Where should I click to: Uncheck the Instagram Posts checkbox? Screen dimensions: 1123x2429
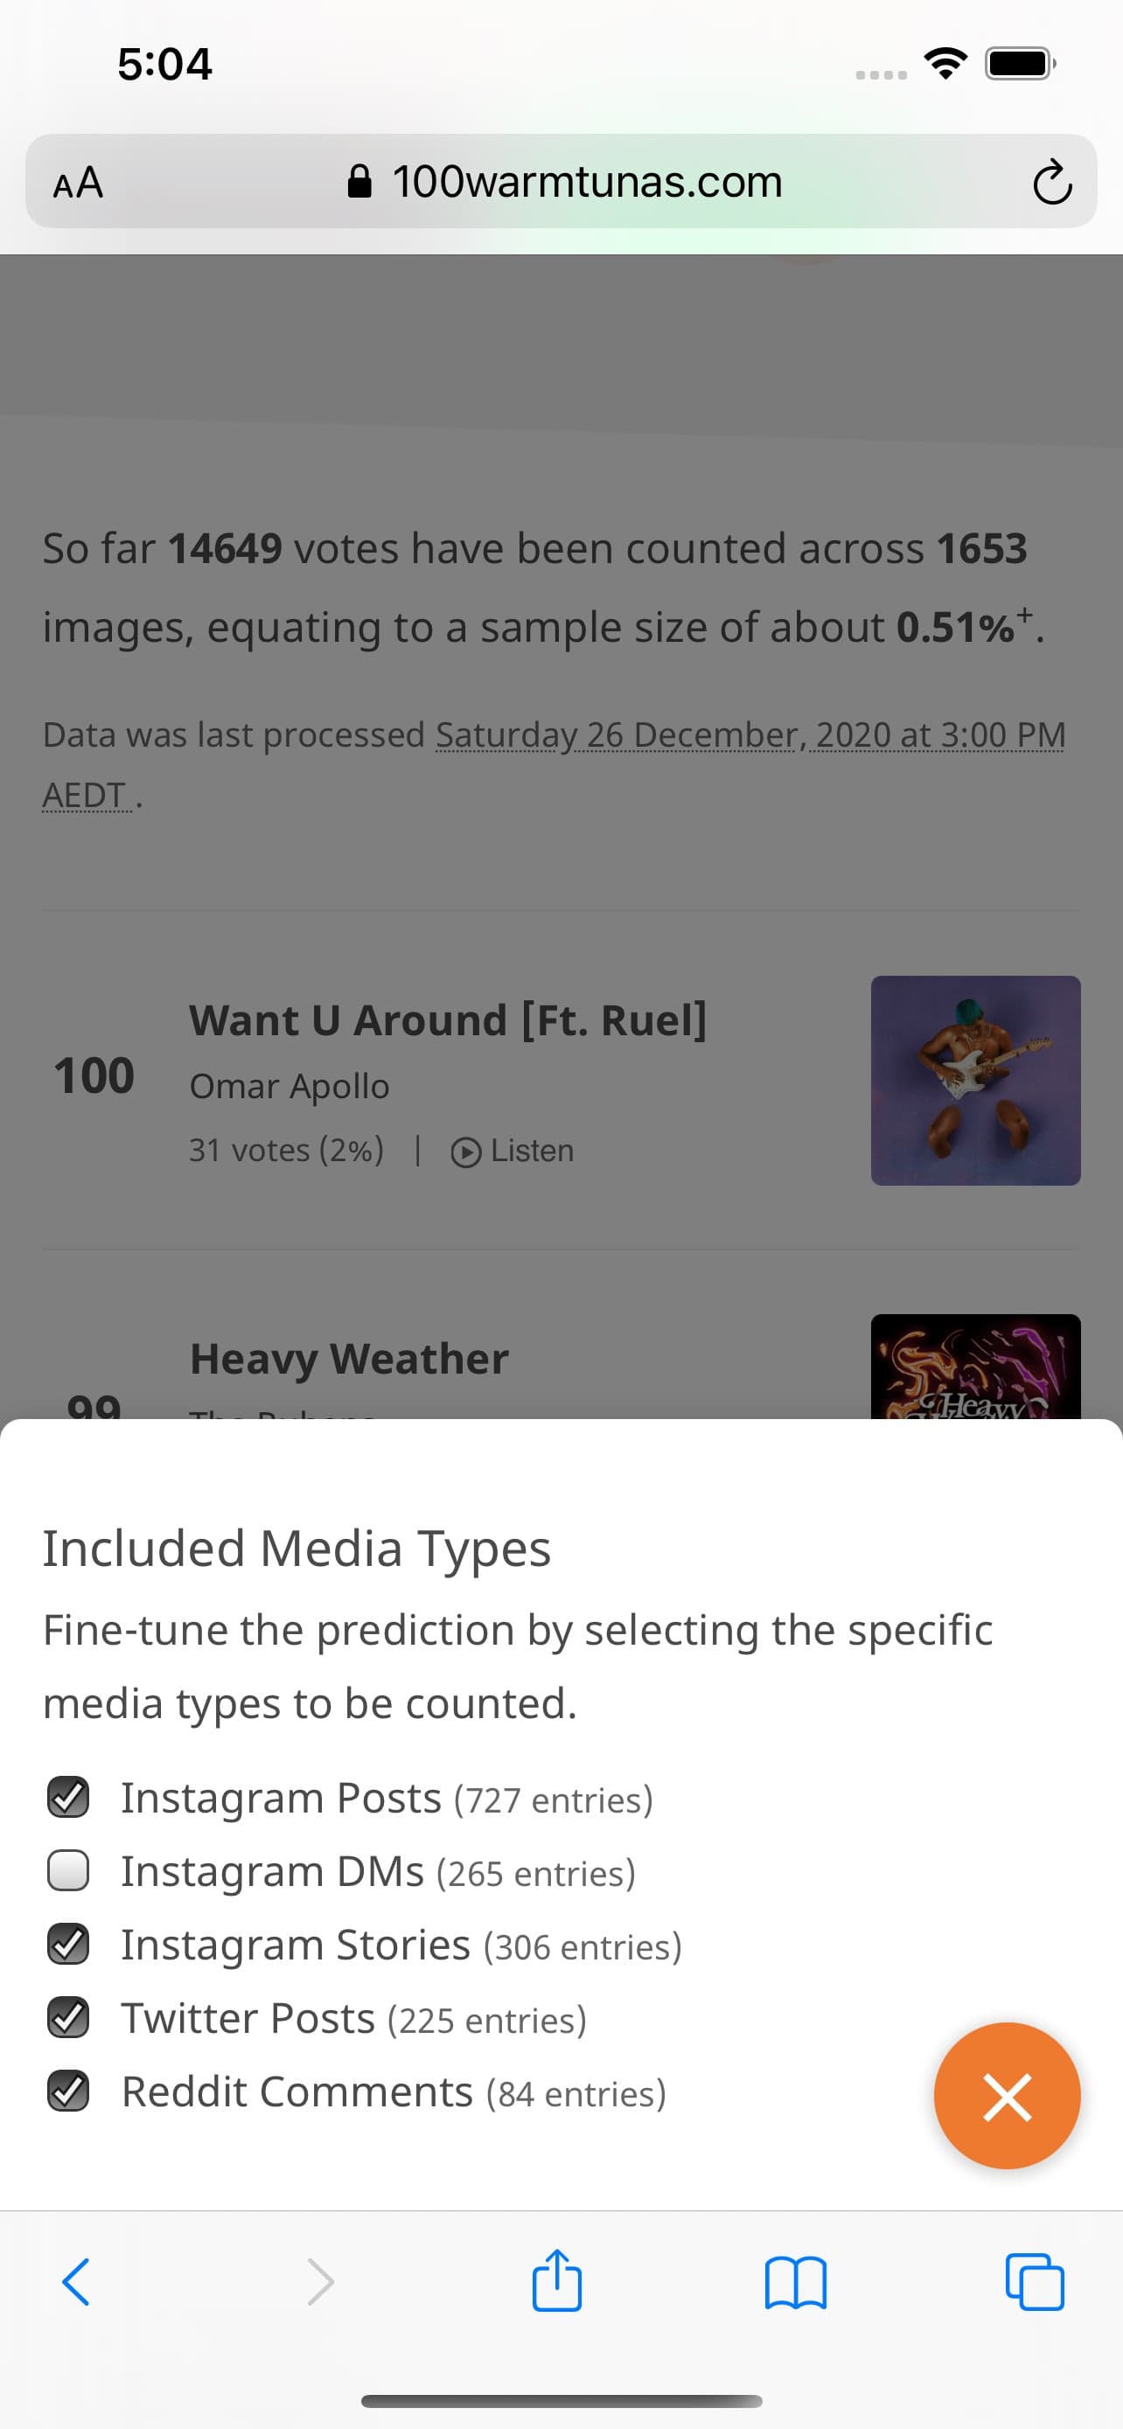pos(68,1799)
